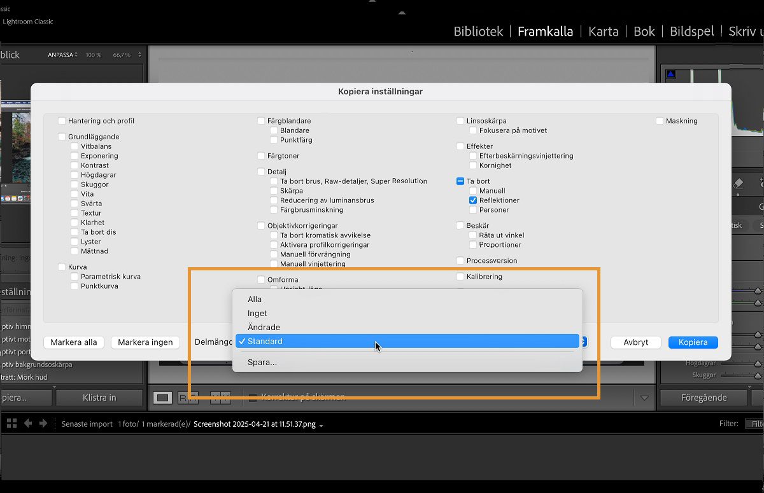Switch to the Karta module
764x493 pixels.
[x=603, y=31]
